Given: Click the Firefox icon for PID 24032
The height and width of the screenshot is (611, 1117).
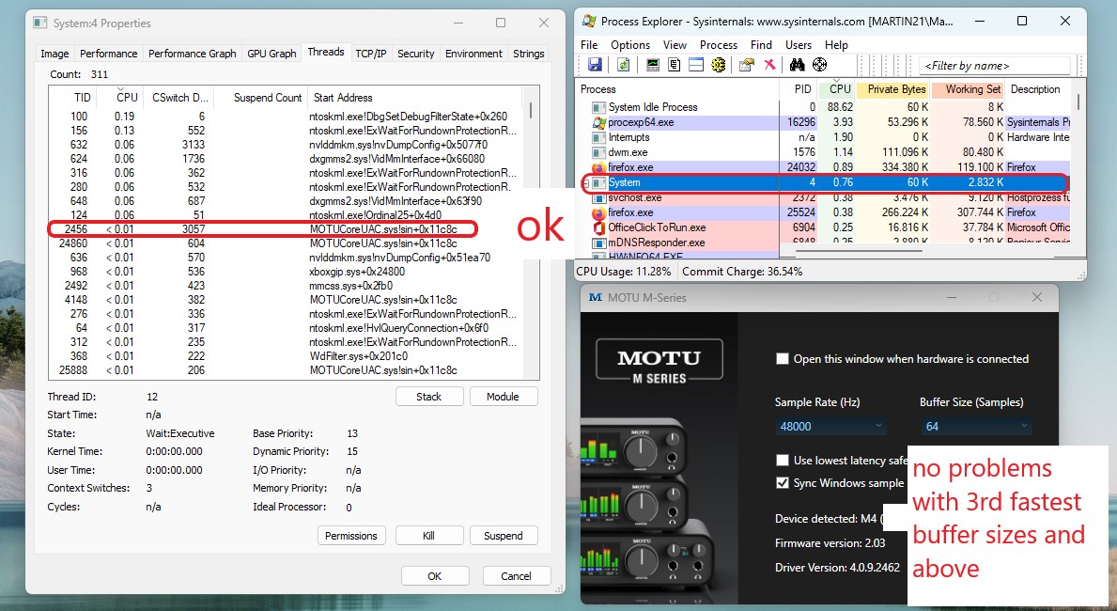Looking at the screenshot, I should (599, 167).
